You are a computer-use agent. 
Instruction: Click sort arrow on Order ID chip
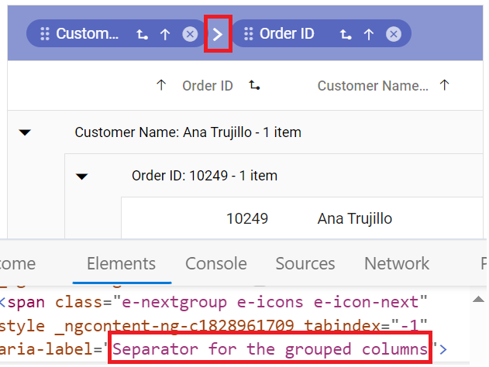click(369, 34)
